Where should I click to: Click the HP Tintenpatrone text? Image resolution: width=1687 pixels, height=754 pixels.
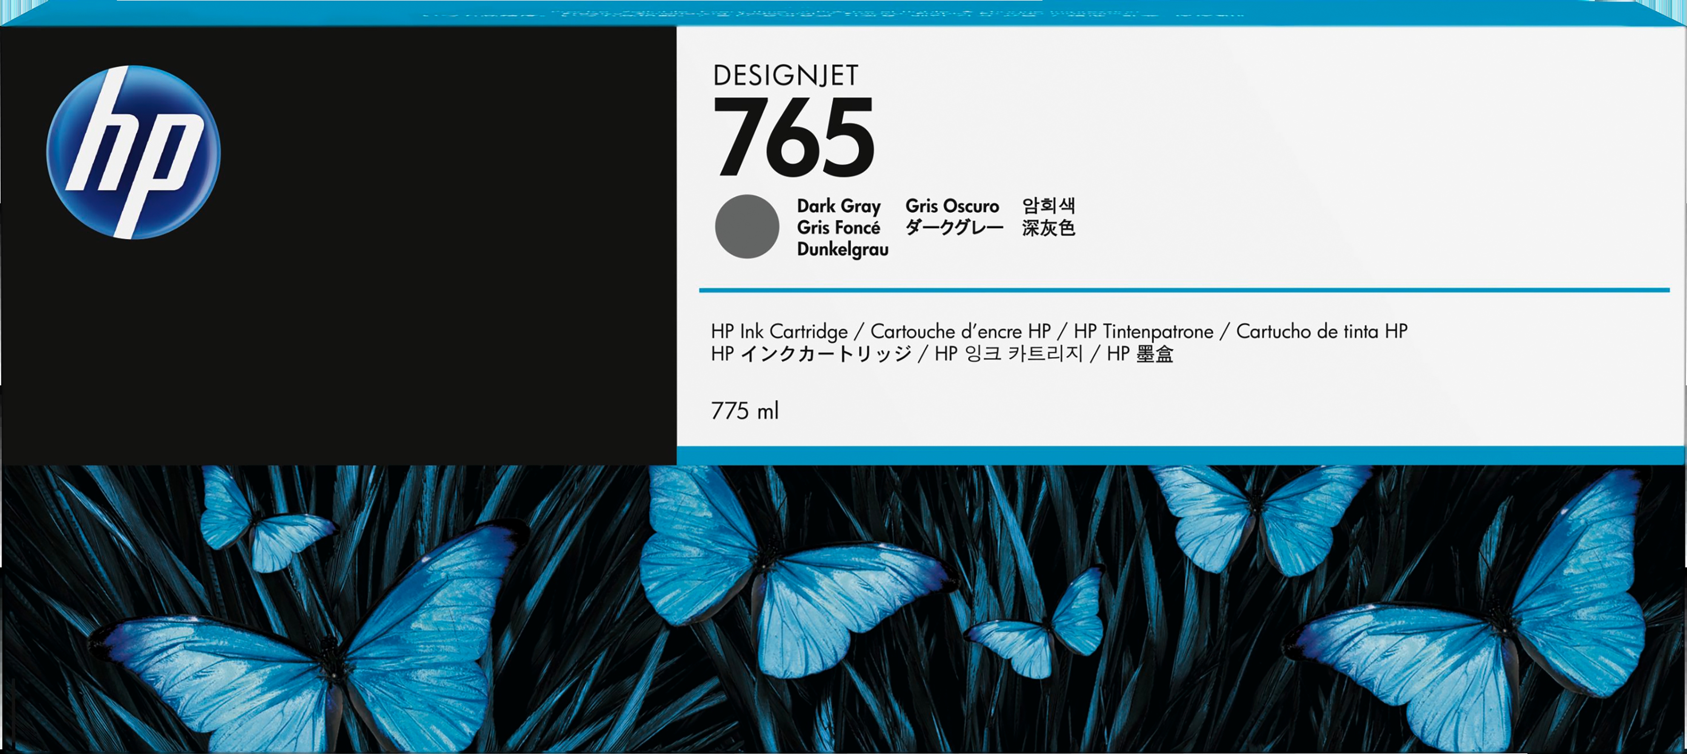pos(1143,331)
